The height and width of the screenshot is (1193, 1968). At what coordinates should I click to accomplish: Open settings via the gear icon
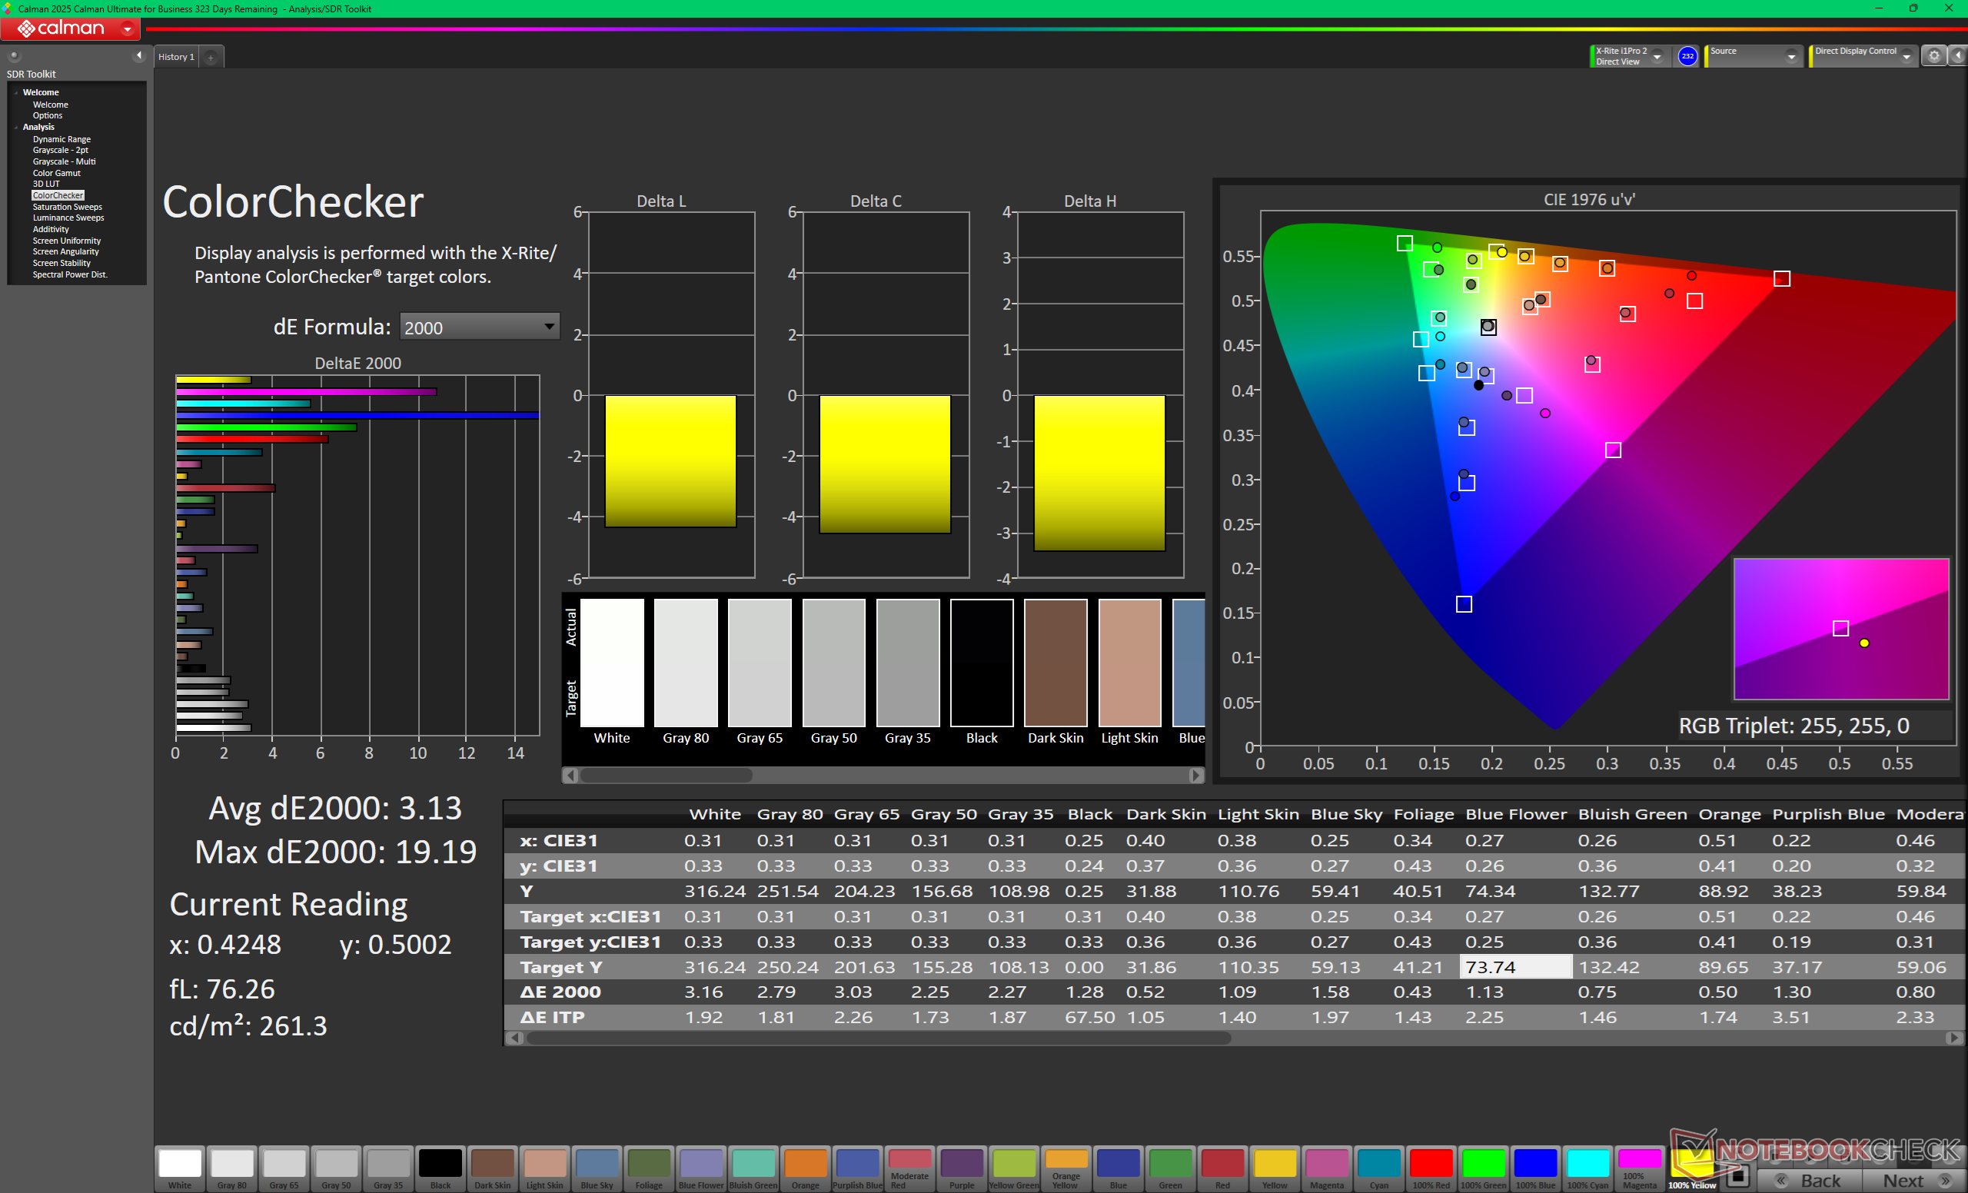click(1933, 56)
